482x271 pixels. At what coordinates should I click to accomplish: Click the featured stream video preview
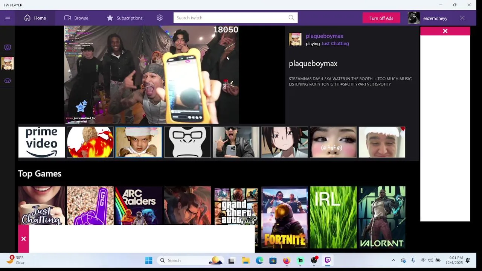point(151,75)
